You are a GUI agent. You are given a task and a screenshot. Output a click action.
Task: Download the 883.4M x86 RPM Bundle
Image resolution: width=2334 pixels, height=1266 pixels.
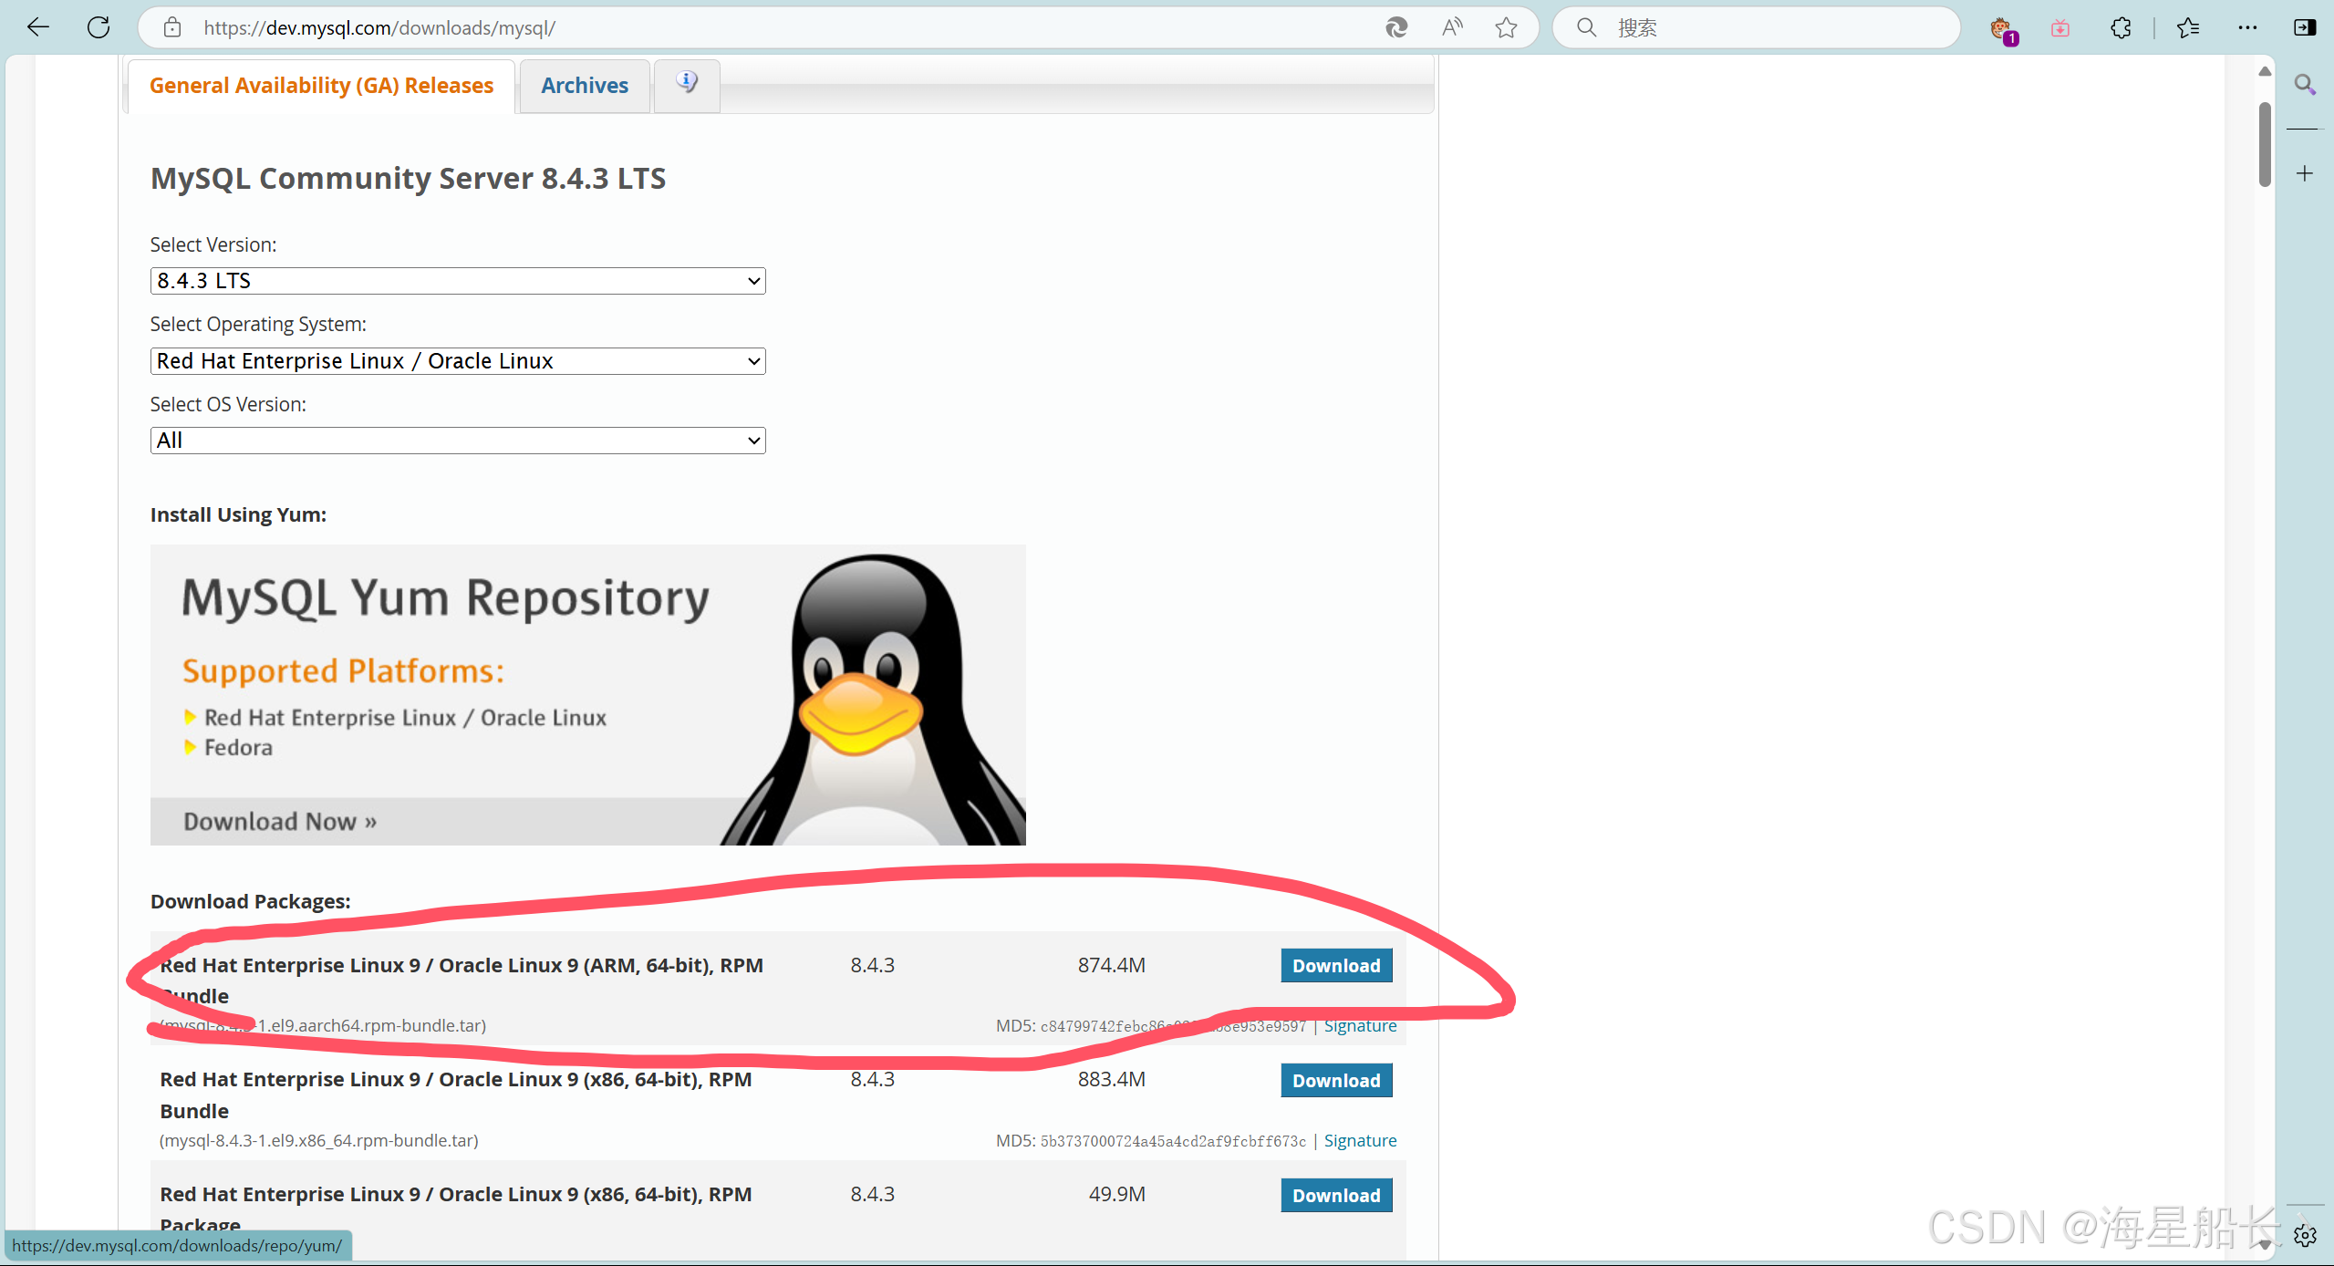[x=1336, y=1081]
